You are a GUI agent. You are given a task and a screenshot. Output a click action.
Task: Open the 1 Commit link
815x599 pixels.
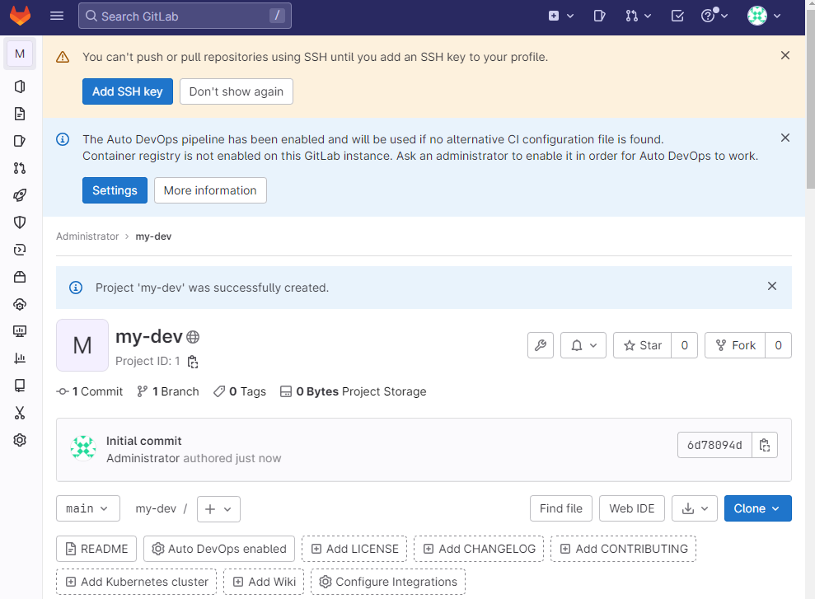[89, 391]
